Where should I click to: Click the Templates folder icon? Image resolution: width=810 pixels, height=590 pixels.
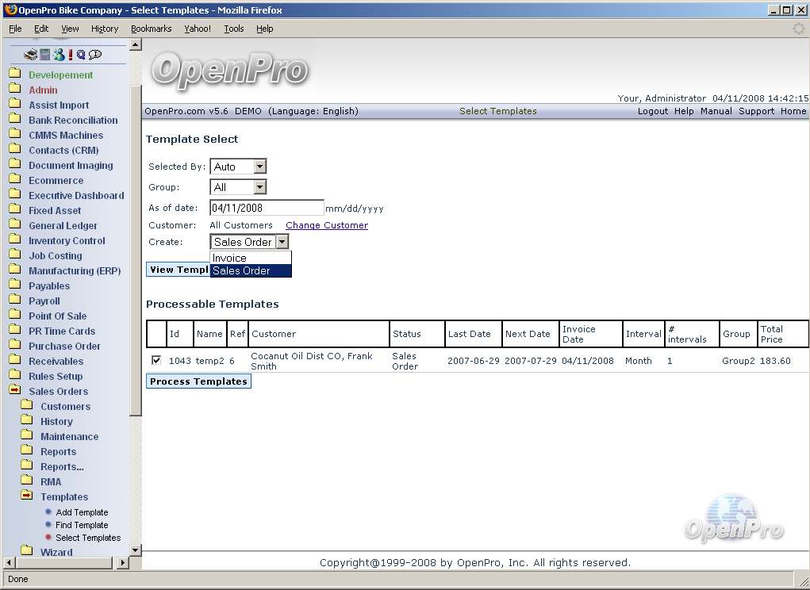pos(26,496)
